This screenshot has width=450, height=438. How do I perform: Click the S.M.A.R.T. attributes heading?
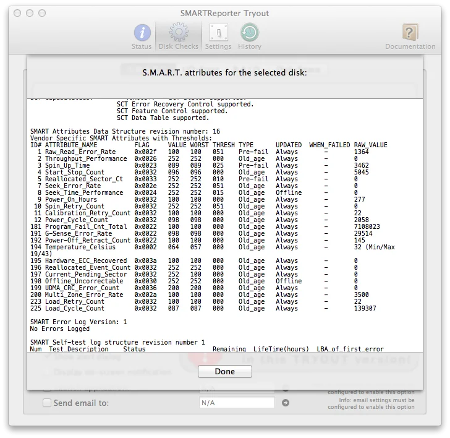pos(224,72)
